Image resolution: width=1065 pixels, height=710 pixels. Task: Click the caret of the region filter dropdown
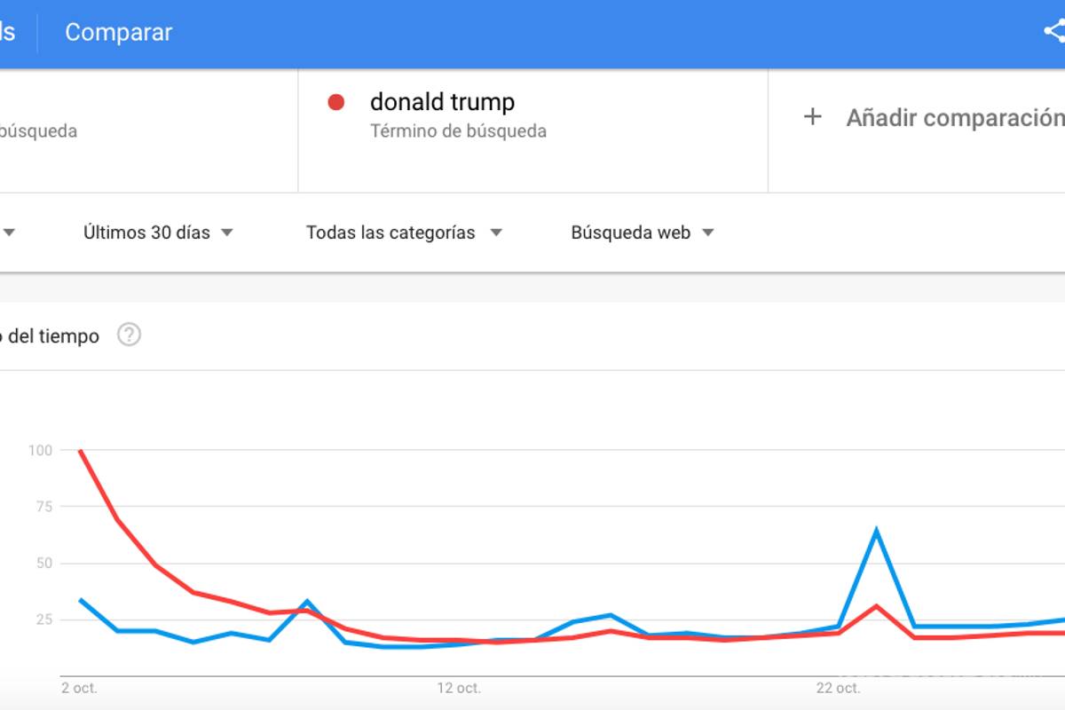(x=10, y=233)
